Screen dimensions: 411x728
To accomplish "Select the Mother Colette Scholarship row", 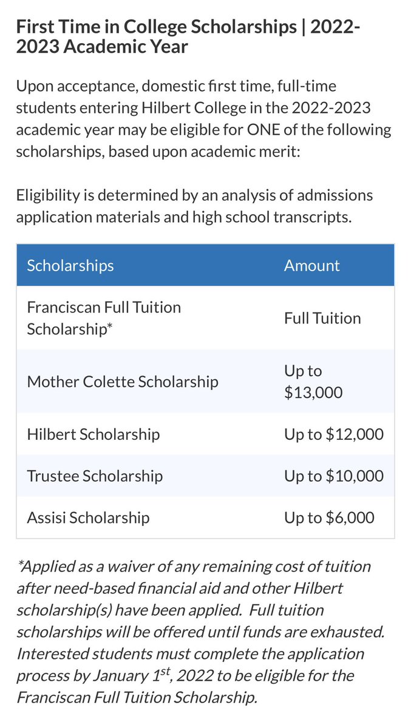I will 205,382.
